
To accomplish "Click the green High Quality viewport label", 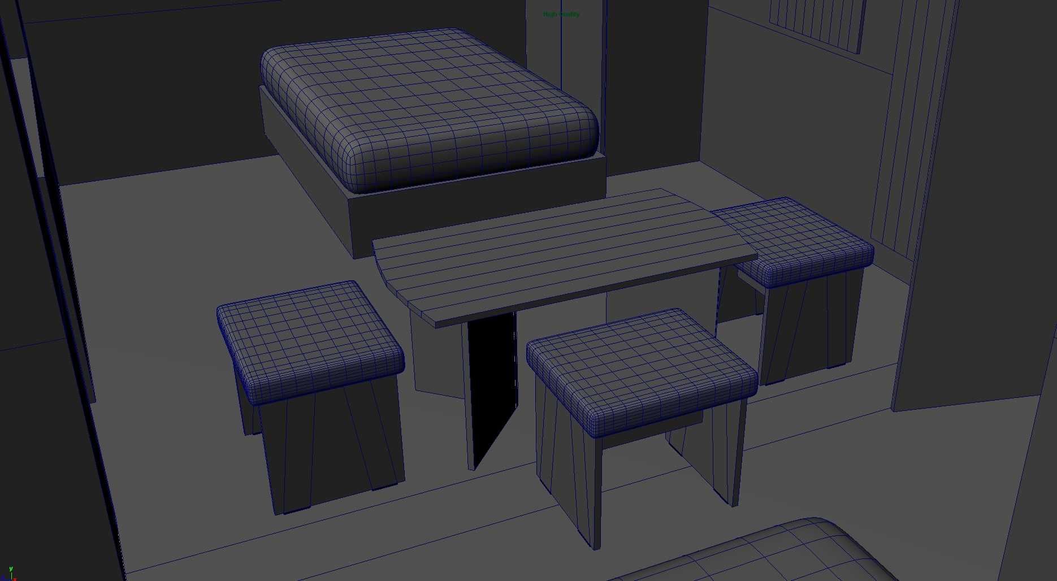I will coord(561,14).
